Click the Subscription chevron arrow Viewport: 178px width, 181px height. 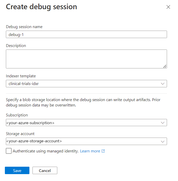pos(163,123)
